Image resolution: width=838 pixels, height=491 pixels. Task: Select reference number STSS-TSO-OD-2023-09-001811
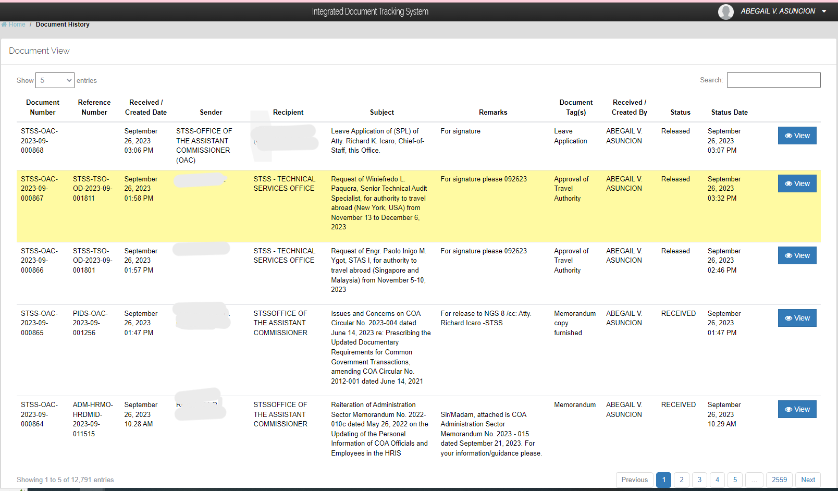tap(92, 189)
